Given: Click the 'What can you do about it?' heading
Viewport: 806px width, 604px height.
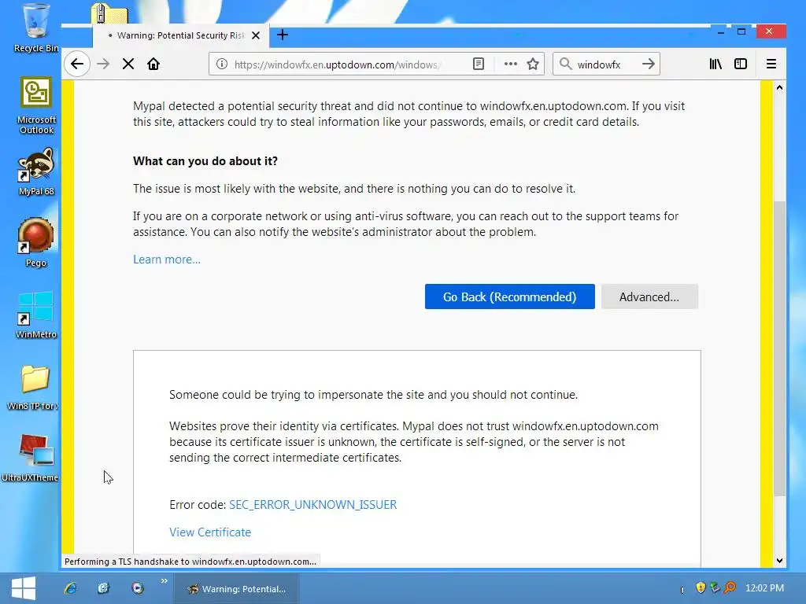Looking at the screenshot, I should pyautogui.click(x=205, y=161).
